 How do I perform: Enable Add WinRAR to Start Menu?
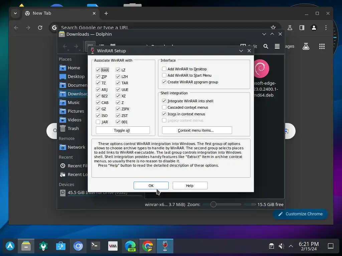point(164,75)
